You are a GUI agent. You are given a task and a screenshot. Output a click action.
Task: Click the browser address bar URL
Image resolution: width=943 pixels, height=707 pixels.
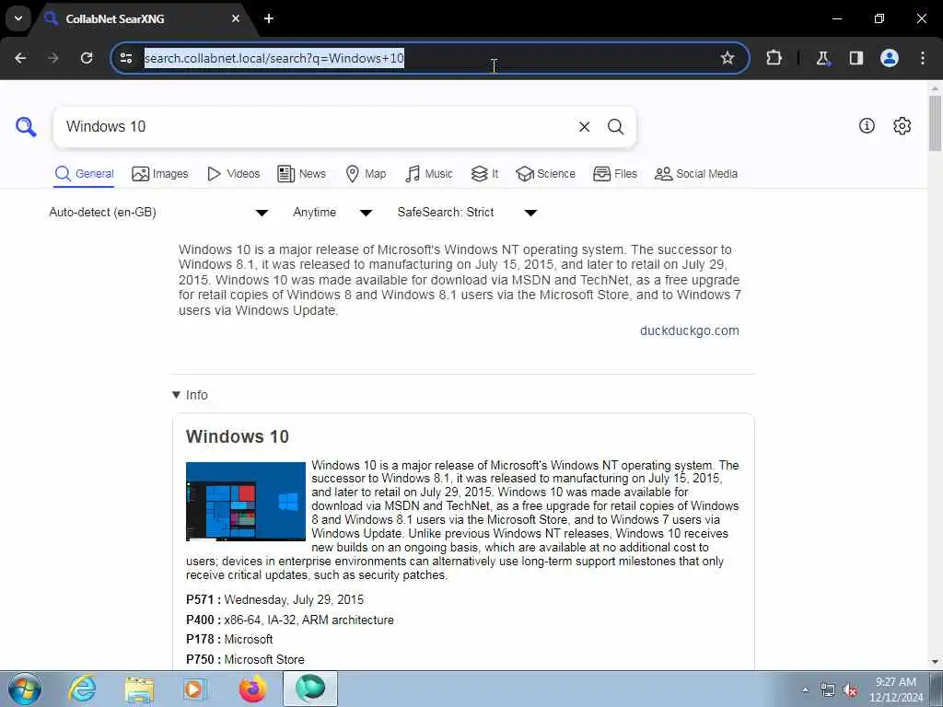[274, 58]
